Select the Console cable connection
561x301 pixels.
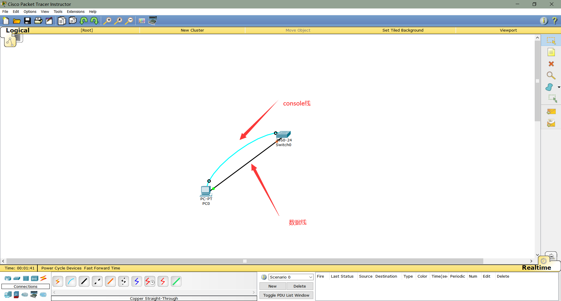71,281
